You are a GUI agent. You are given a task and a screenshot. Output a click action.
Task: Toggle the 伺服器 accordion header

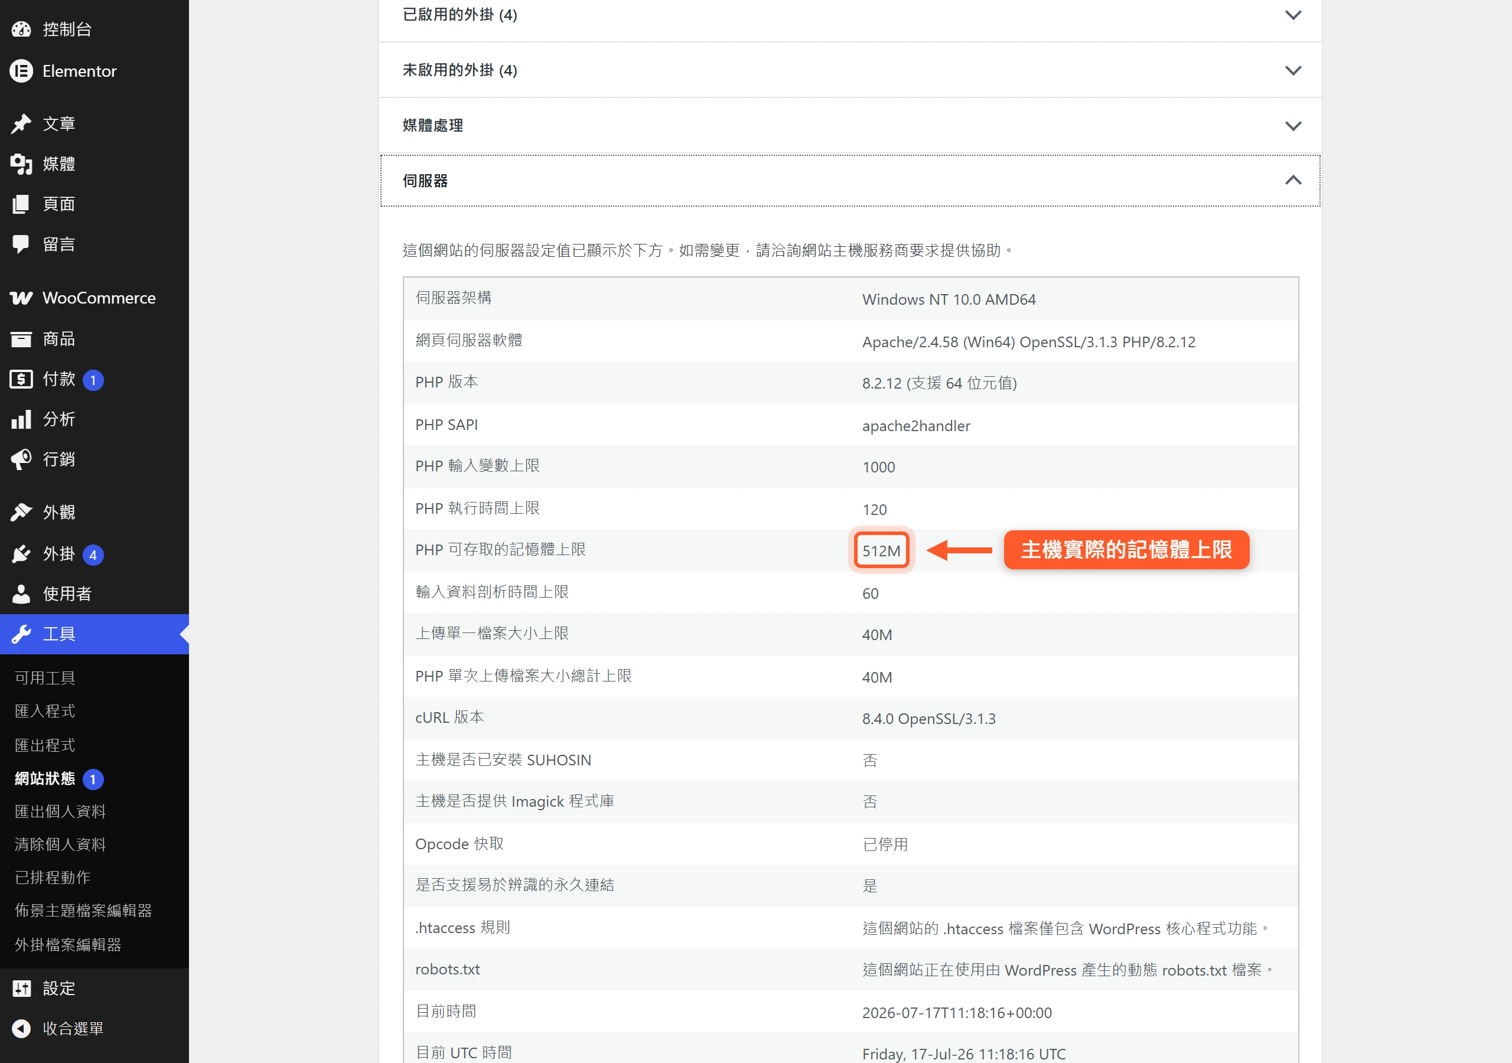coord(850,181)
